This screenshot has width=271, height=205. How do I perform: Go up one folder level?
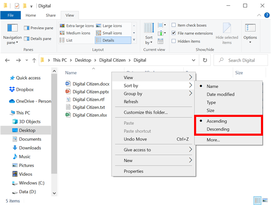click(x=34, y=60)
